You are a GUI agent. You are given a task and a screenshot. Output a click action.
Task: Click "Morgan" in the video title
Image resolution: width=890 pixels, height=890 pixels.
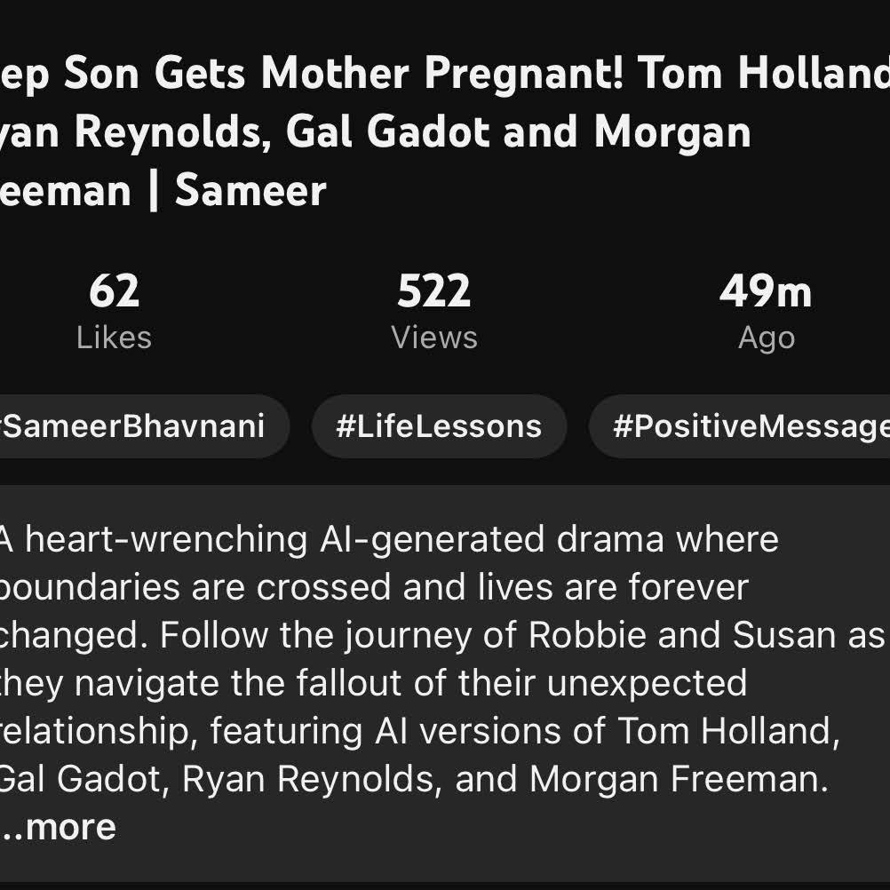(x=672, y=131)
